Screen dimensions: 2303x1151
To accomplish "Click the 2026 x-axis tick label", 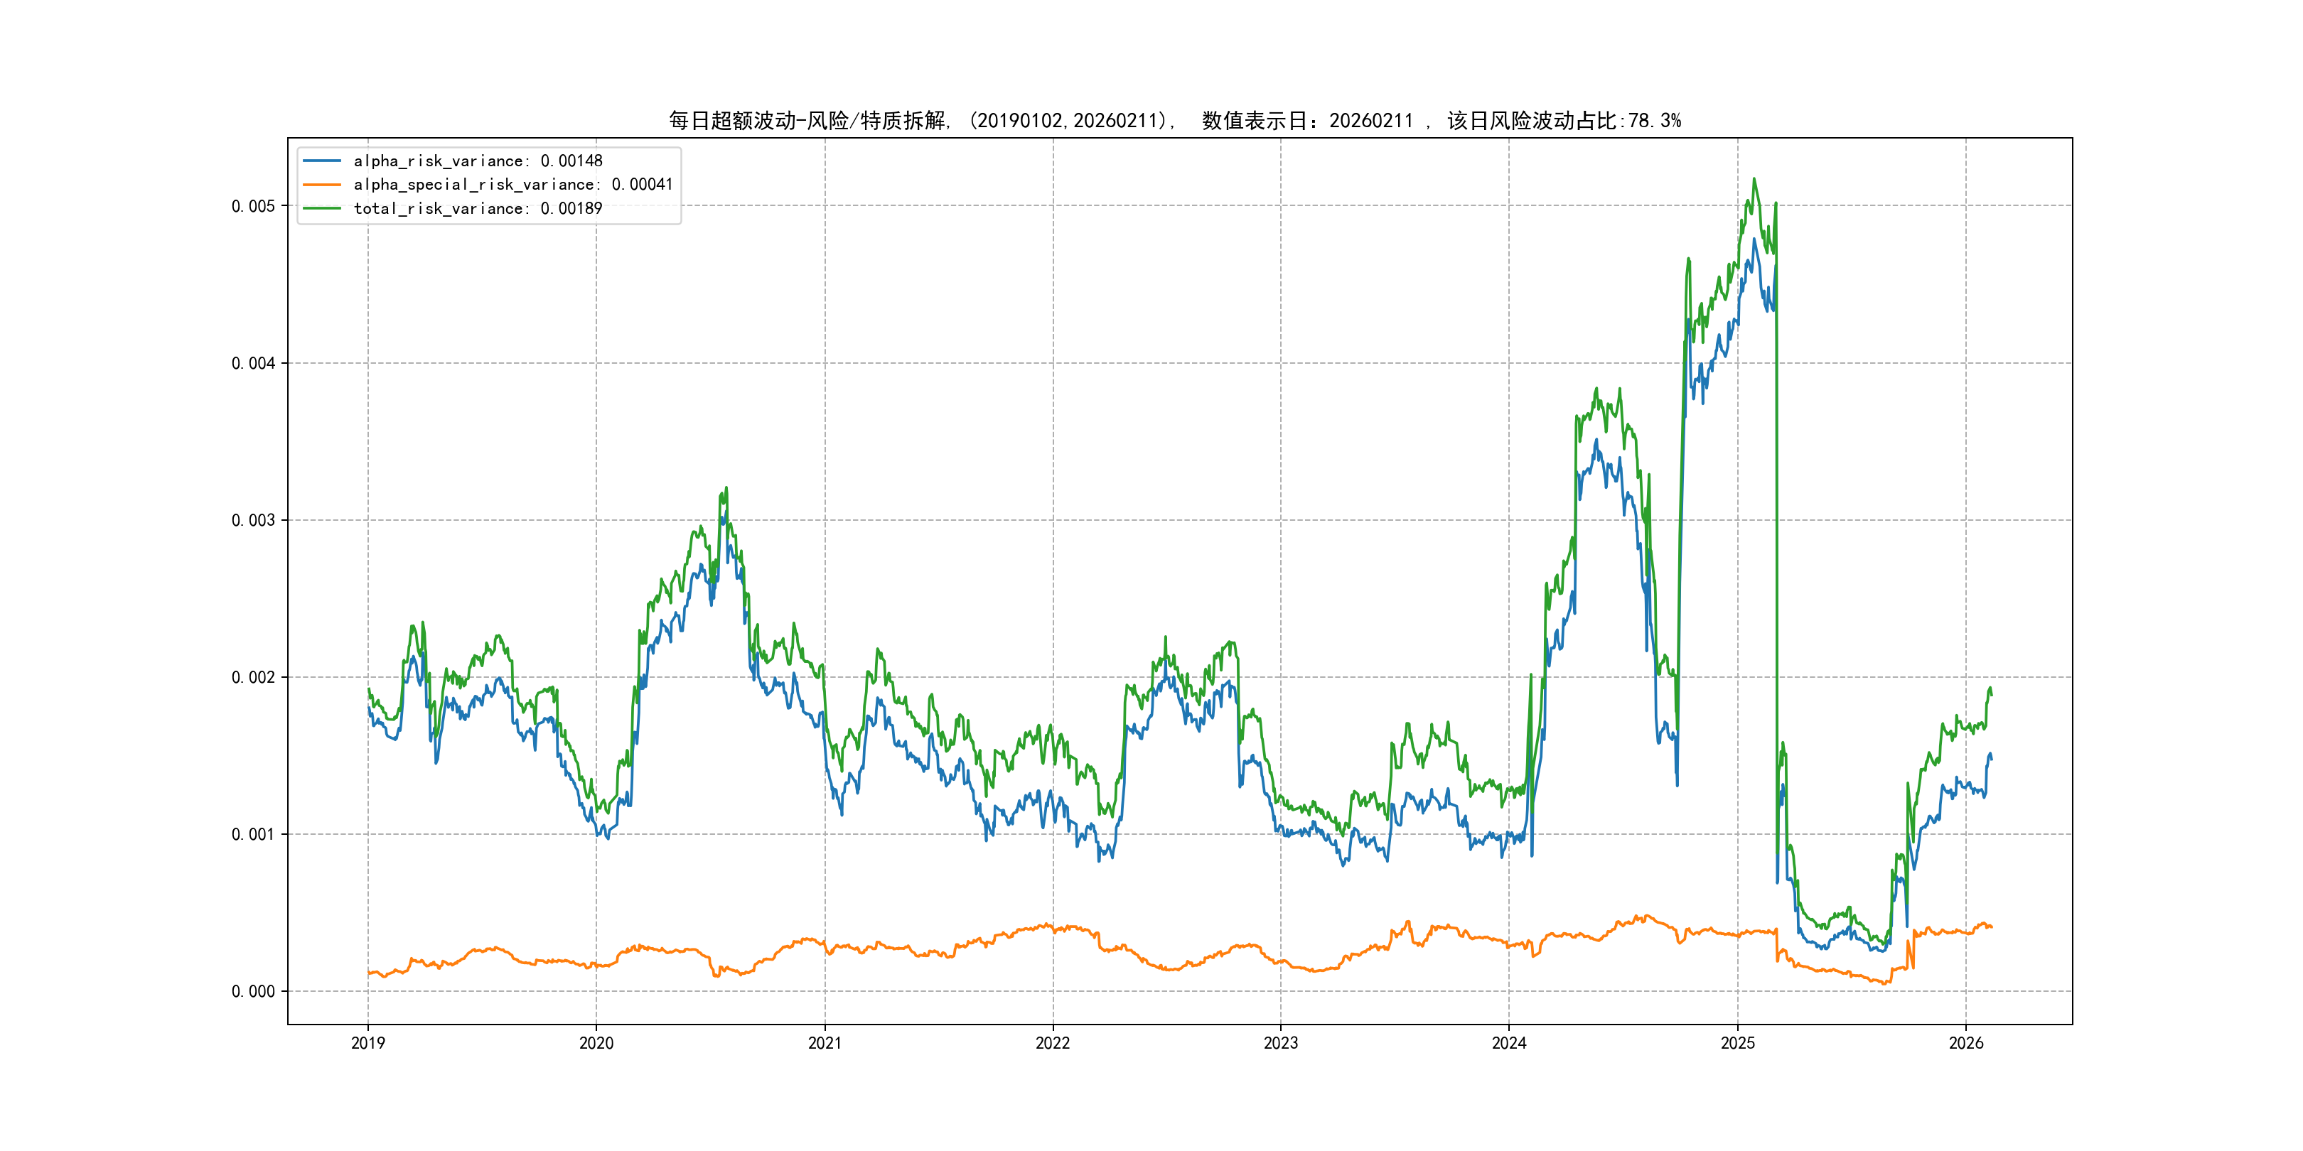I will coord(1966,1043).
